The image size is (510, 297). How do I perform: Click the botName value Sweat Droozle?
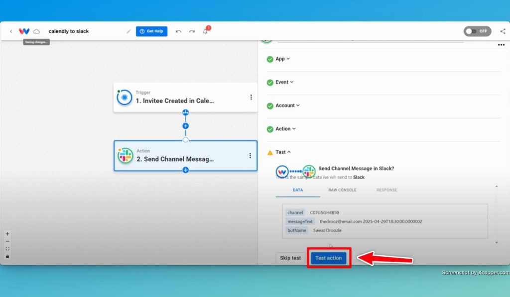[x=327, y=230]
